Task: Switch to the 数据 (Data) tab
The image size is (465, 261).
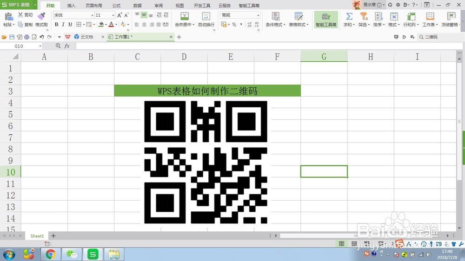Action: point(138,6)
